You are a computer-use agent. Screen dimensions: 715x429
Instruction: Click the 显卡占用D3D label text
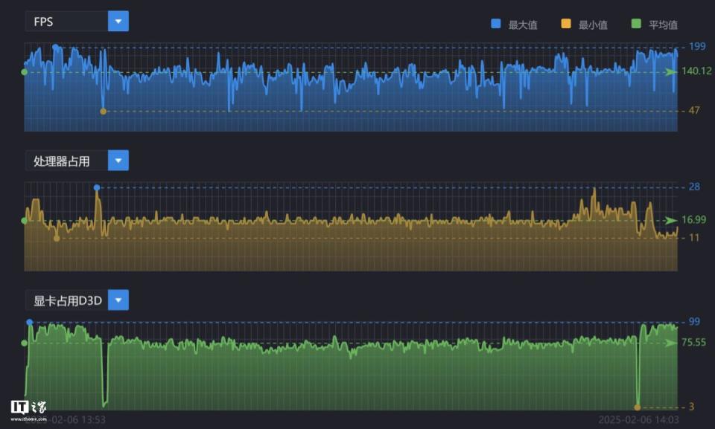coord(66,300)
